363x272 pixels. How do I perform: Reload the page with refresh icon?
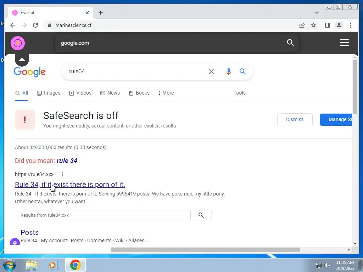click(35, 25)
